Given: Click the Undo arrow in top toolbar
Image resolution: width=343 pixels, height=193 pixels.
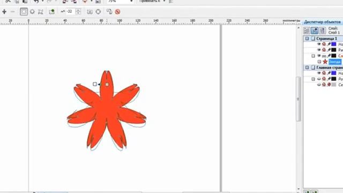Looking at the screenshot, I should tap(36, 1).
